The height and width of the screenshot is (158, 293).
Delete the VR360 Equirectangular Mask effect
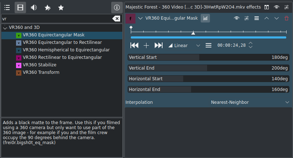[287, 18]
